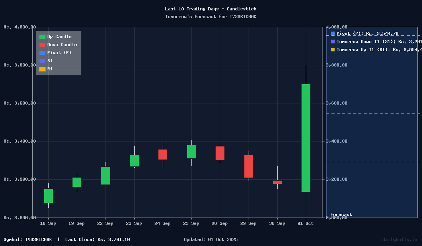This screenshot has height=246, width=422.
Task: Click the green 18 Sep candle
Action: (48, 196)
